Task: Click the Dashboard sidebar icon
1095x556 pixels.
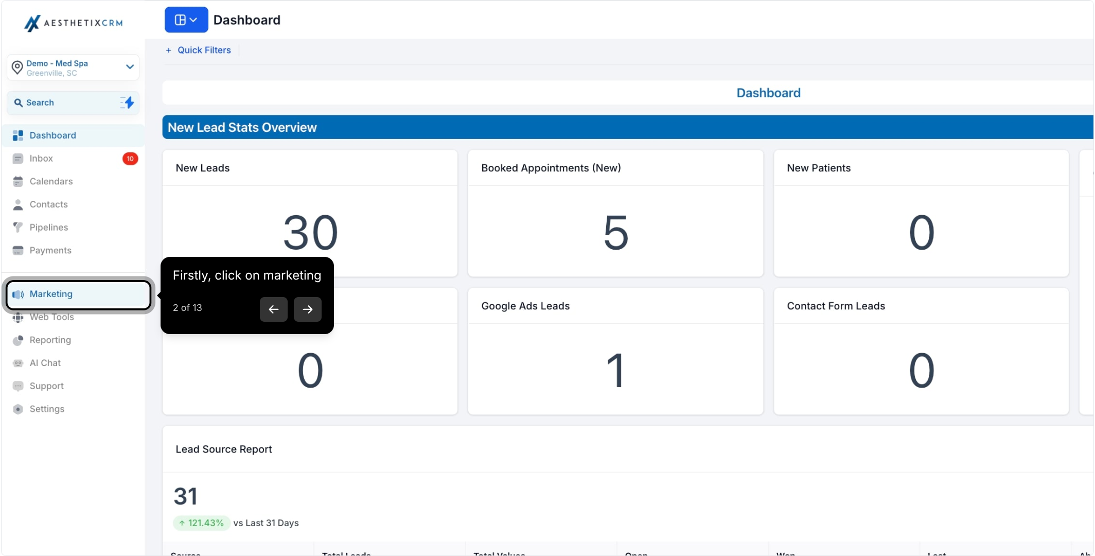Action: point(18,135)
